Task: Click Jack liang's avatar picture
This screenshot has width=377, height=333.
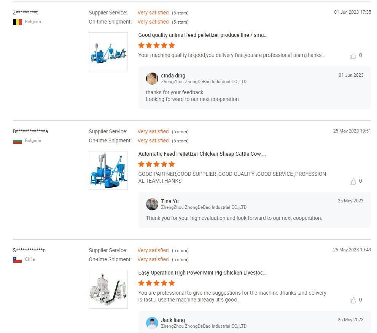Action: click(152, 323)
